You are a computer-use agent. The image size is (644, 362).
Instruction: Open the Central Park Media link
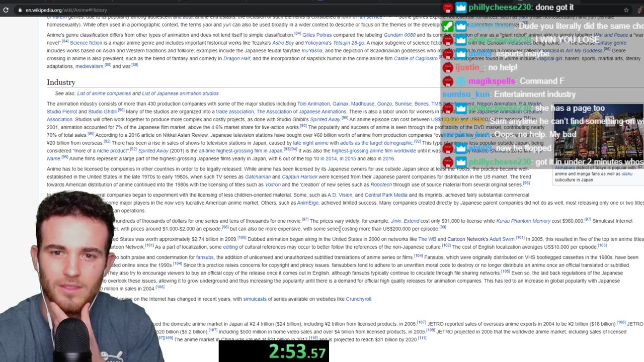click(x=386, y=195)
